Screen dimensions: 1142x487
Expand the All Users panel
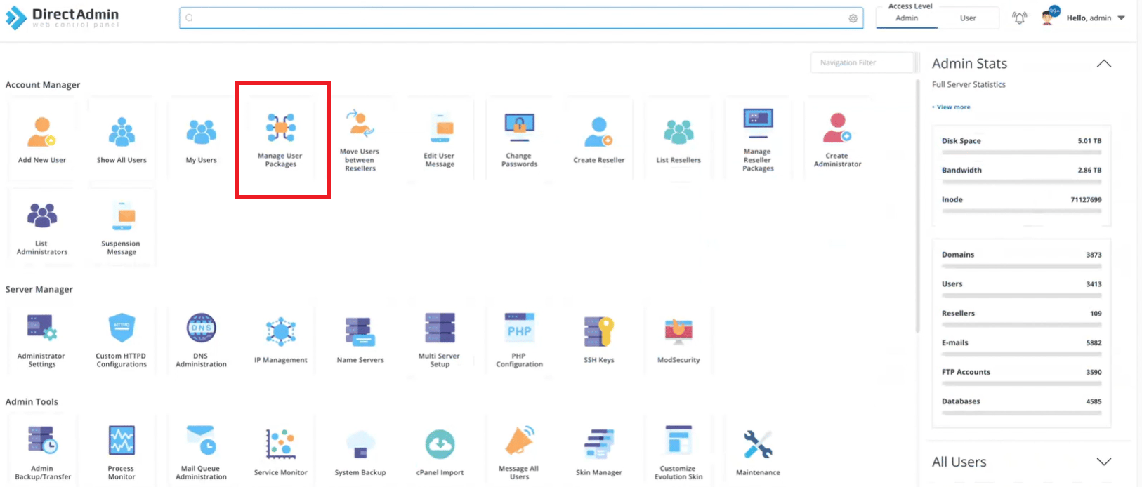pos(1104,462)
